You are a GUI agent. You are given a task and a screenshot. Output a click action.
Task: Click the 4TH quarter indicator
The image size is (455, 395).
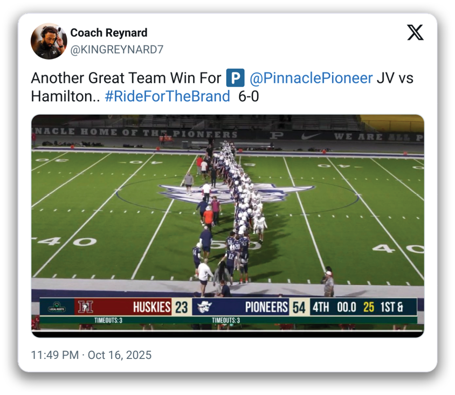[x=321, y=307]
